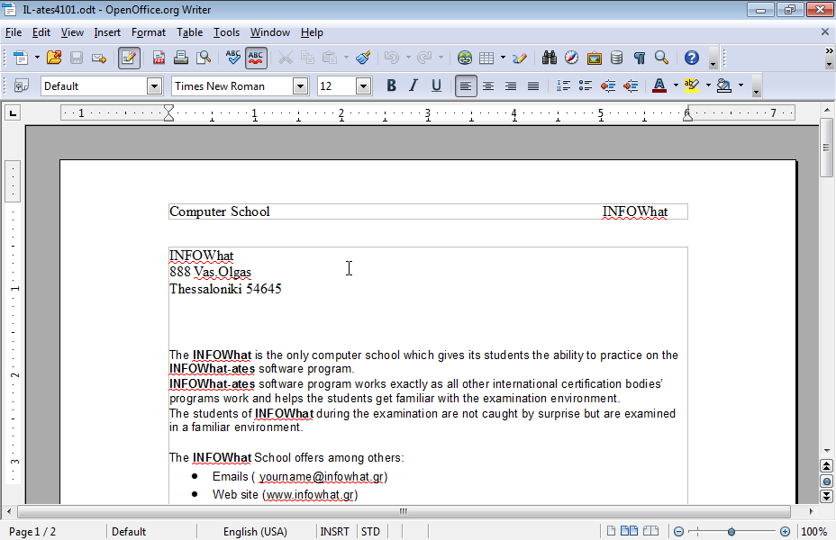This screenshot has height=540, width=836.
Task: Open the File menu
Action: pos(14,32)
